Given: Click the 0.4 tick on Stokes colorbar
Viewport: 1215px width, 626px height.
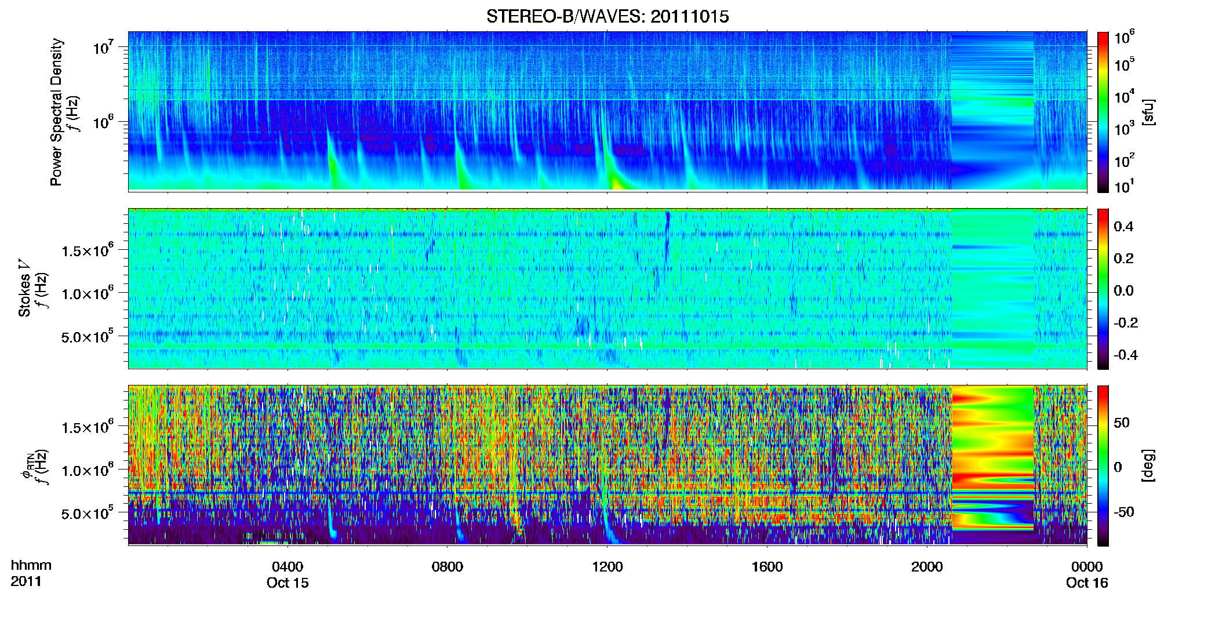Looking at the screenshot, I should (1123, 227).
